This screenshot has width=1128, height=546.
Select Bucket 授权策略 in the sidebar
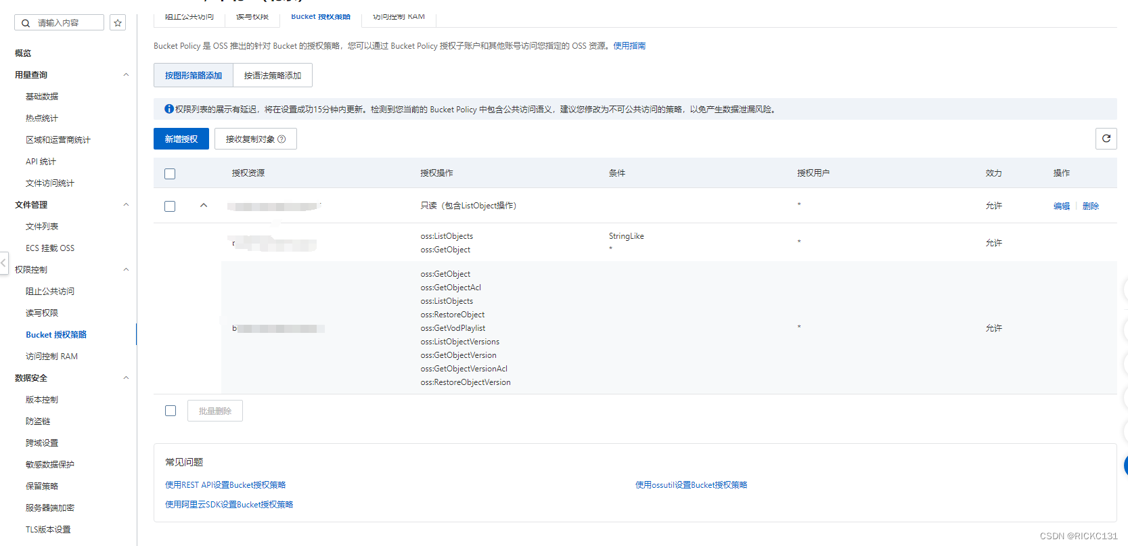click(56, 334)
